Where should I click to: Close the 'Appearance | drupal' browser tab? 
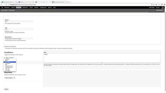click(x=16, y=2)
